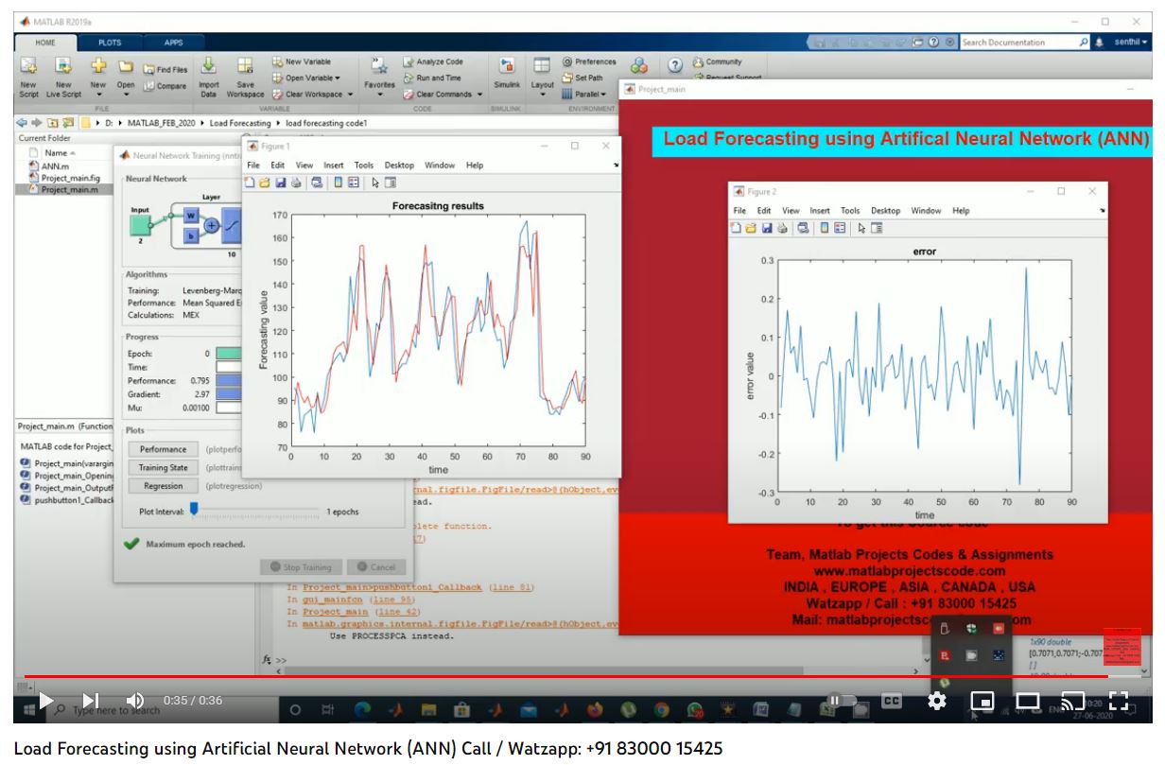Click the Help question mark icon
The height and width of the screenshot is (765, 1165).
click(674, 65)
